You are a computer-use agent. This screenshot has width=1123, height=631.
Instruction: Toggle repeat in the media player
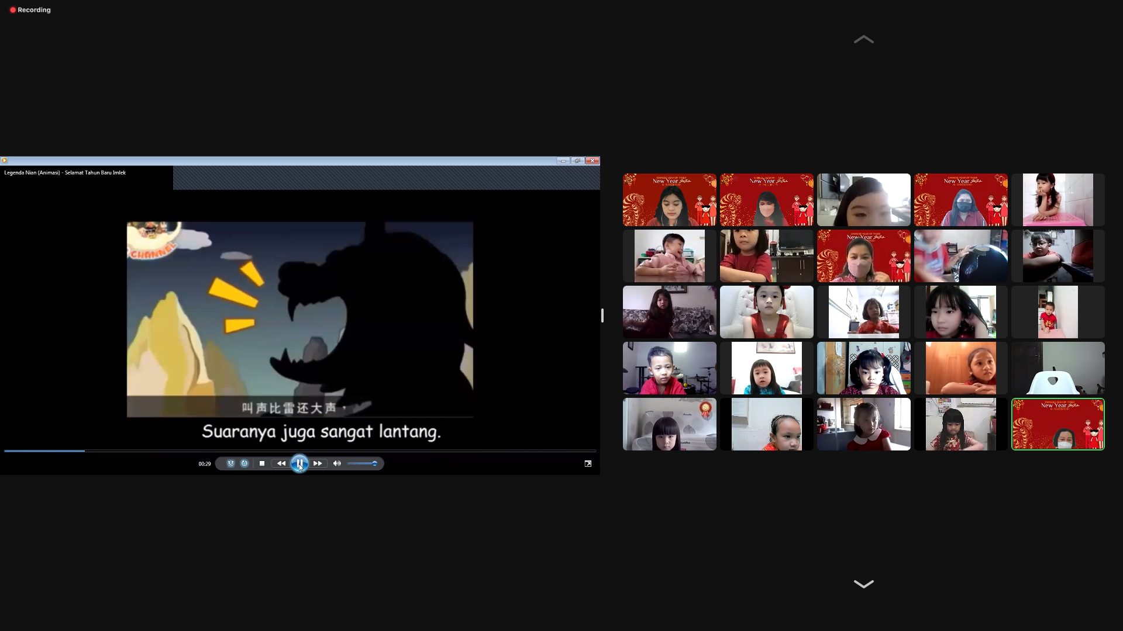[244, 463]
